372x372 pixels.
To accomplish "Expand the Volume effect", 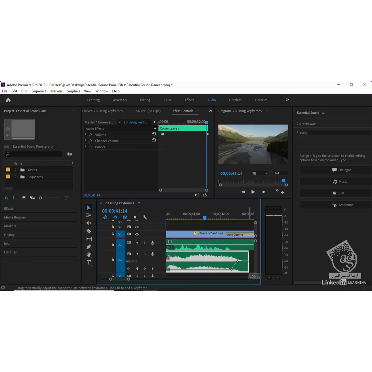I will tap(85, 134).
